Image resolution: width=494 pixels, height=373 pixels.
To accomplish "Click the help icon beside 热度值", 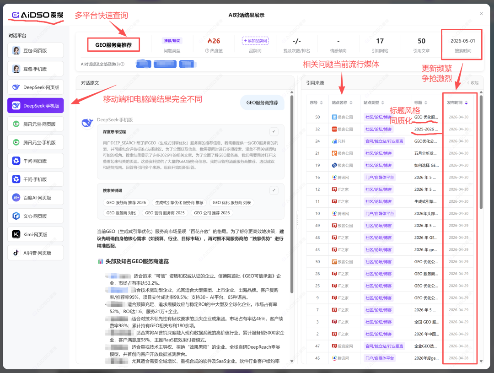I will (x=207, y=51).
